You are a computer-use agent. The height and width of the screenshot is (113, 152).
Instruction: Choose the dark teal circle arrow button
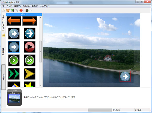30,33
